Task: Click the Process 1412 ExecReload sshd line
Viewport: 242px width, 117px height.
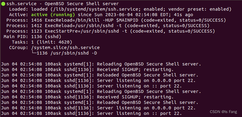Action: pos(108,26)
